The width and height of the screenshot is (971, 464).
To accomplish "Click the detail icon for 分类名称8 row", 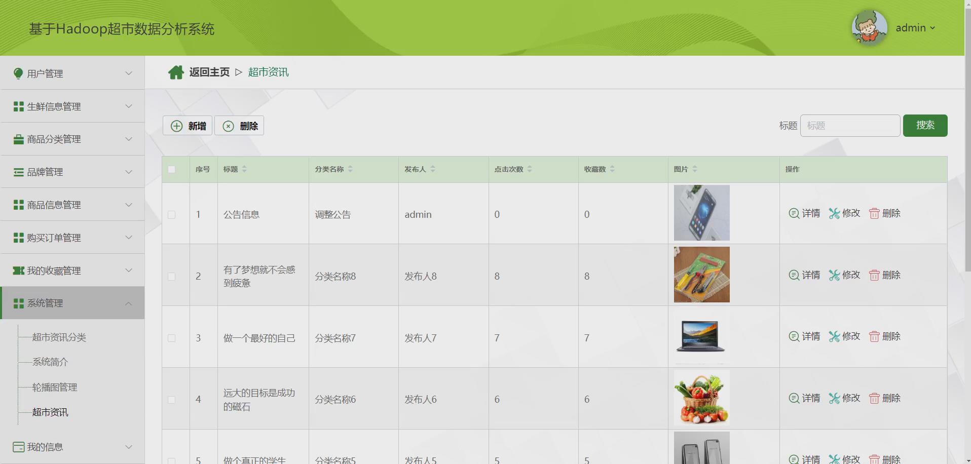I will tap(794, 275).
